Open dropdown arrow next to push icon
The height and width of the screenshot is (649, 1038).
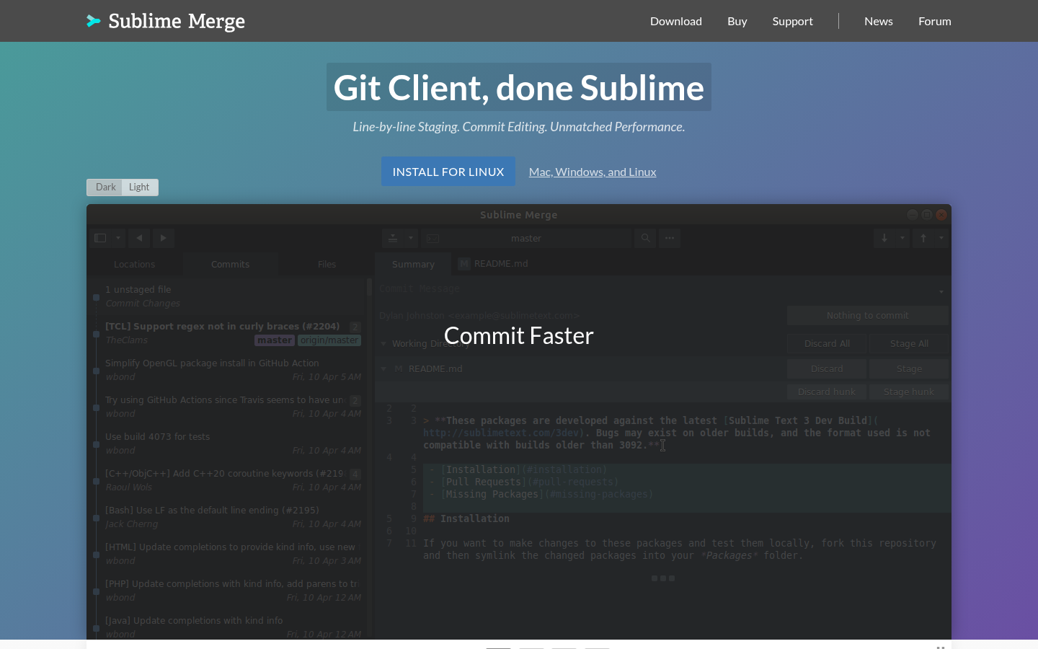(x=941, y=238)
